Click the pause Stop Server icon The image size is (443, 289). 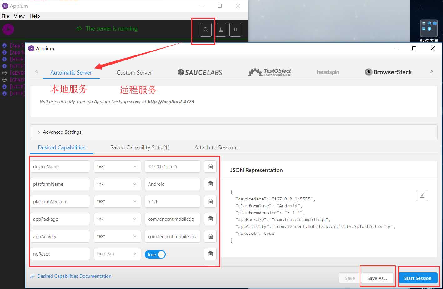[x=235, y=30]
